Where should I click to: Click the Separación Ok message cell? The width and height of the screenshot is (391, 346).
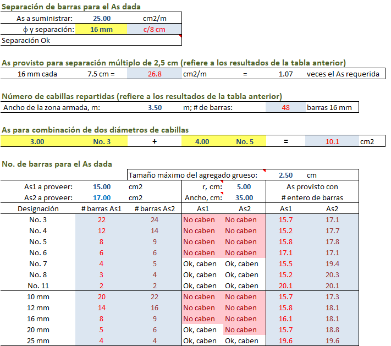(x=91, y=40)
